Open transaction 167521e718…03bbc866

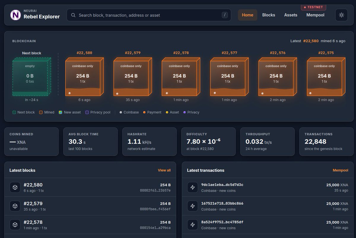click(x=222, y=203)
